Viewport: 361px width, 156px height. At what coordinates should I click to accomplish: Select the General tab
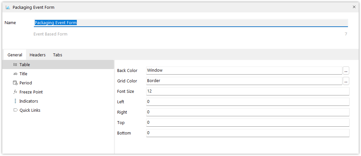coord(15,55)
